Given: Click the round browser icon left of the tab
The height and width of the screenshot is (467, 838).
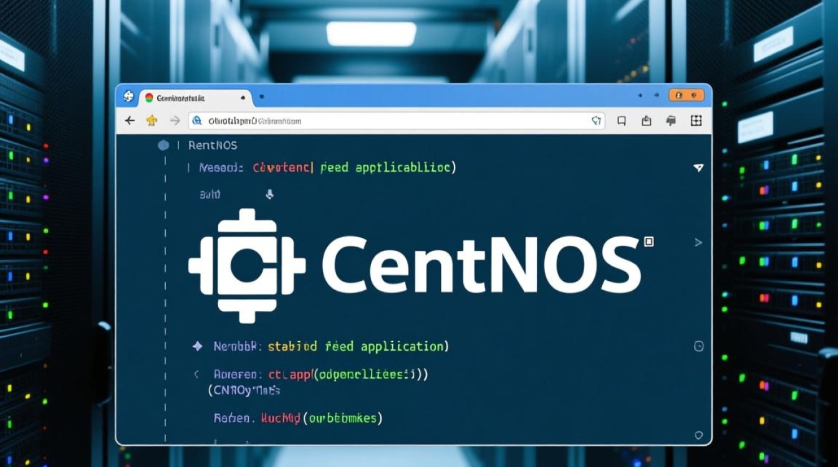Looking at the screenshot, I should tap(128, 97).
